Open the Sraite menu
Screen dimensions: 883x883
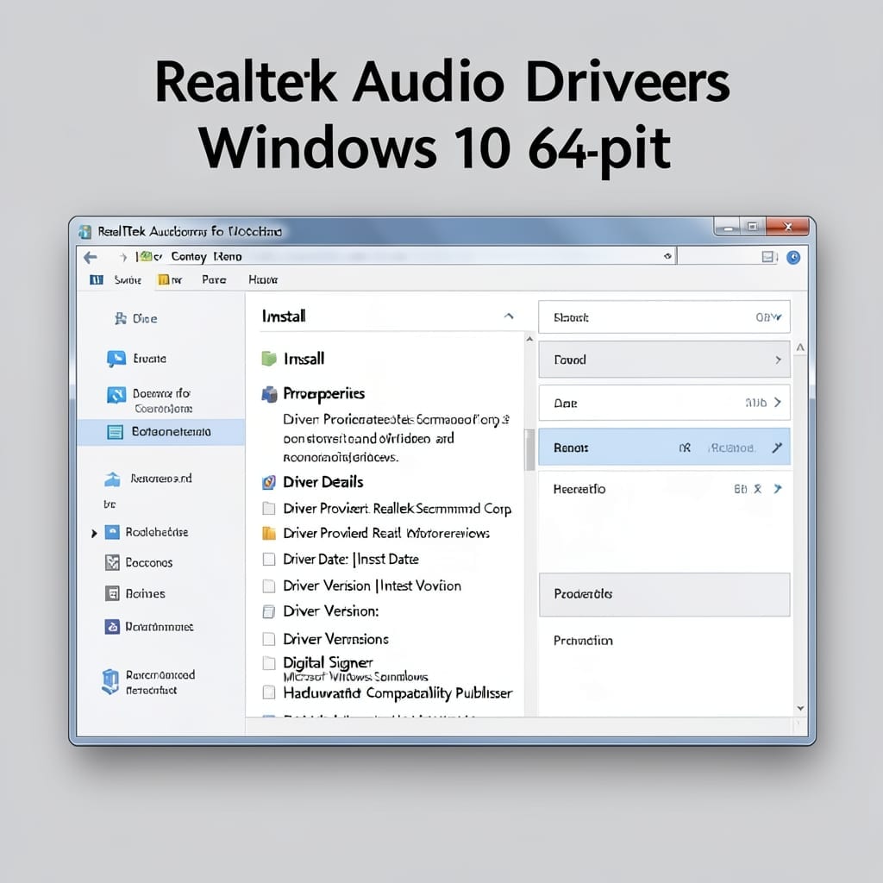128,280
